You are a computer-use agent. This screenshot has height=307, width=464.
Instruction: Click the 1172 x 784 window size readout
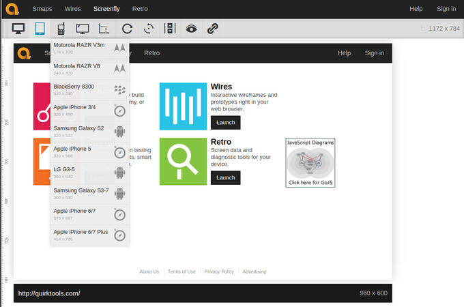coord(444,29)
